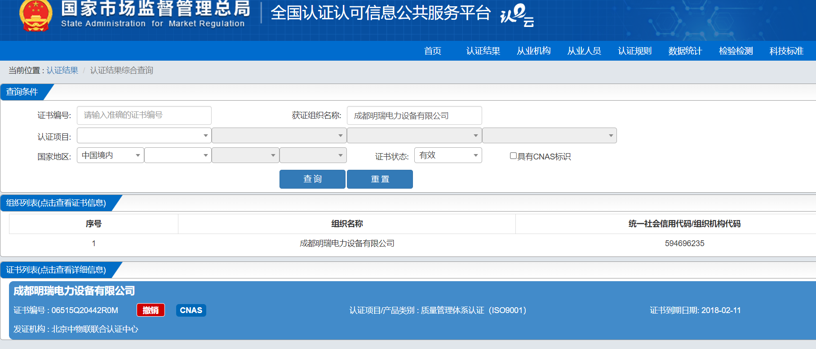Screen dimensions: 816x349
Task: Click the 查询 search button
Action: (x=312, y=179)
